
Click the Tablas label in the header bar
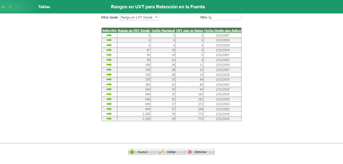[x=44, y=7]
